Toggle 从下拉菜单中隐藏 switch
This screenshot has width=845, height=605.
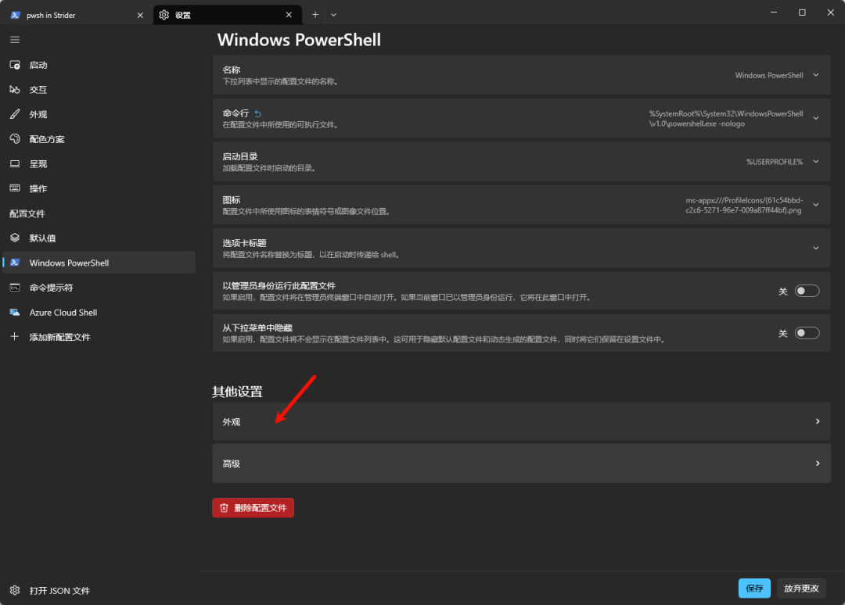tap(807, 333)
